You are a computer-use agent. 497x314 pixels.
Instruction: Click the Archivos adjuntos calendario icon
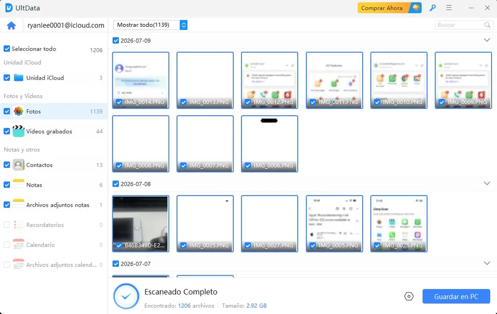click(x=18, y=265)
